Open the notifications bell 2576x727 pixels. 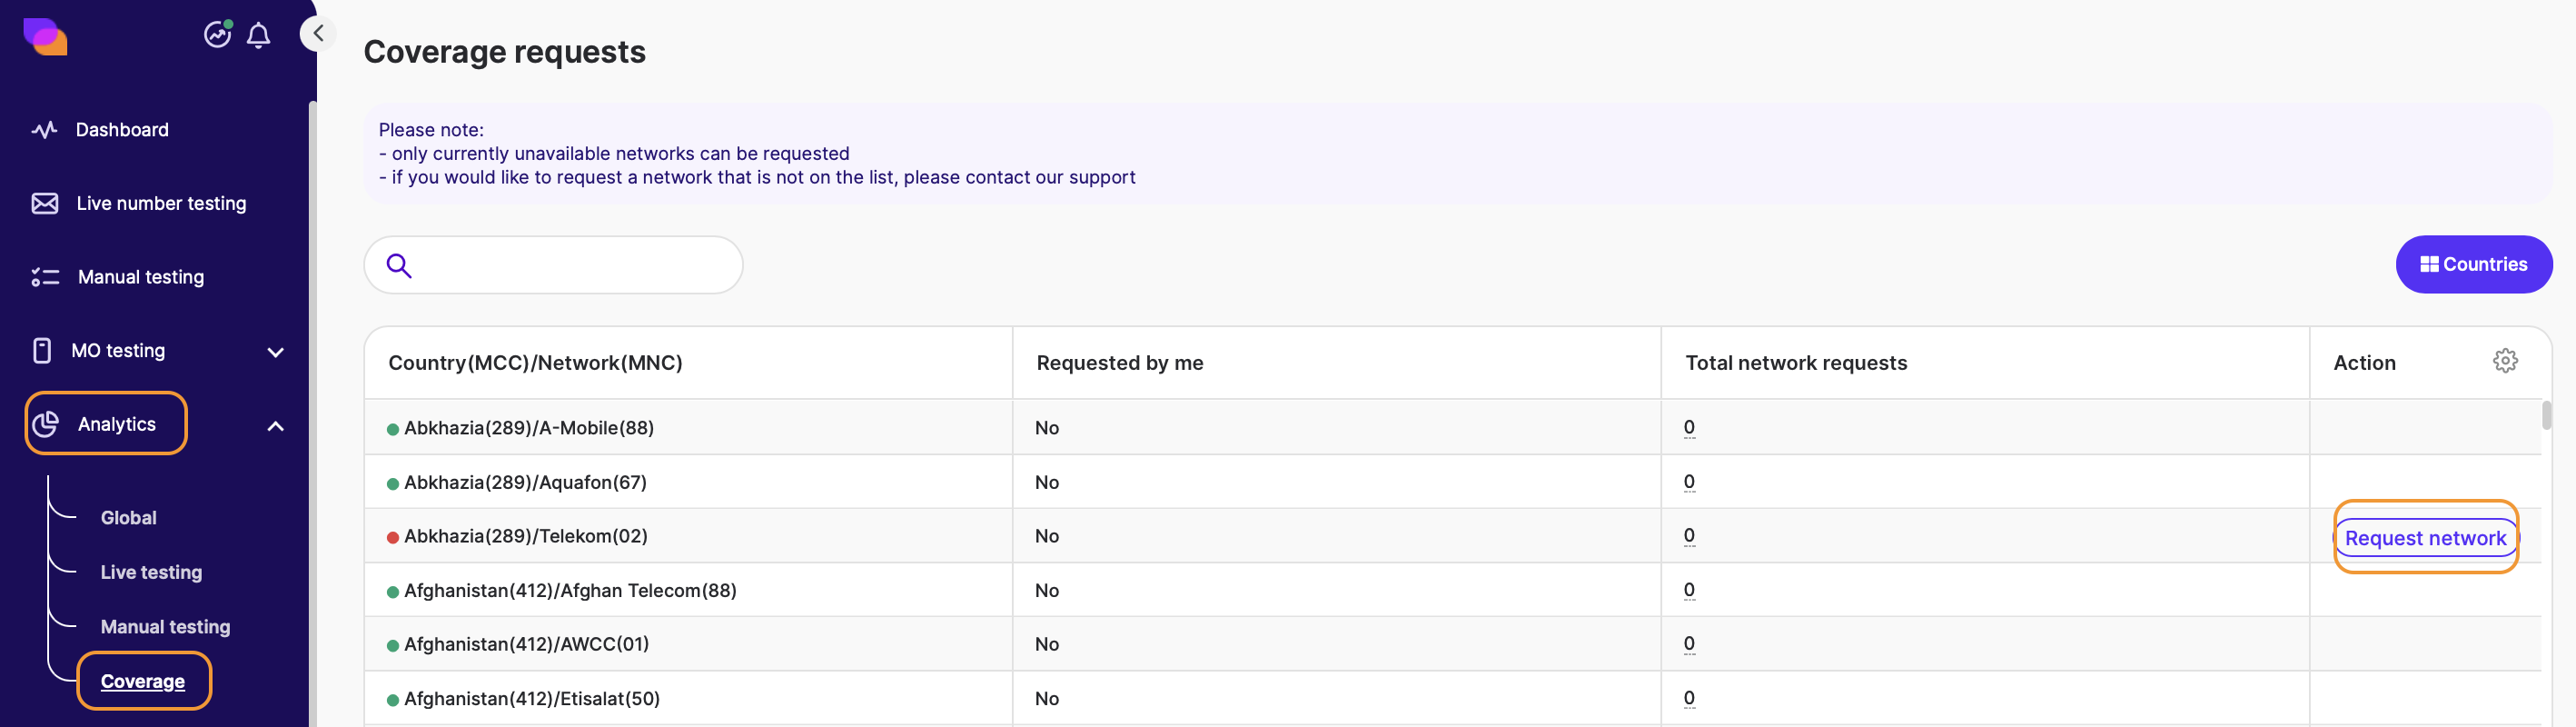click(258, 36)
